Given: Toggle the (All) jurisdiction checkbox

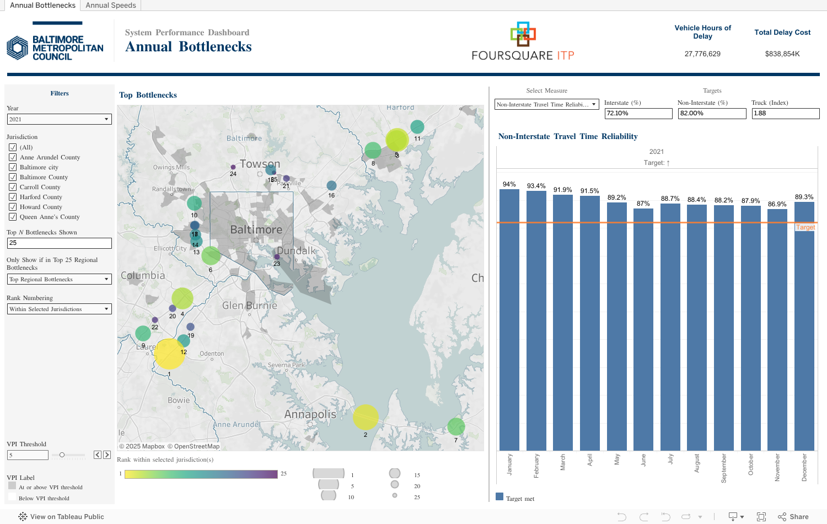Looking at the screenshot, I should click(x=13, y=147).
